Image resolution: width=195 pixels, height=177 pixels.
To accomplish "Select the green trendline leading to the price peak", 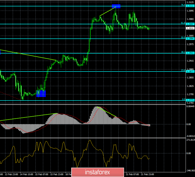I will point(108,11).
